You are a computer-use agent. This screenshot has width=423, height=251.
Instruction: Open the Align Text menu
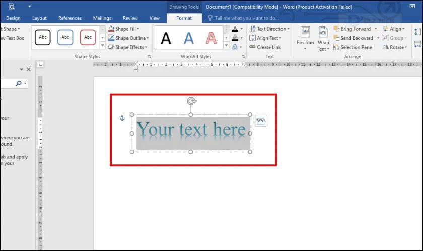click(x=265, y=38)
